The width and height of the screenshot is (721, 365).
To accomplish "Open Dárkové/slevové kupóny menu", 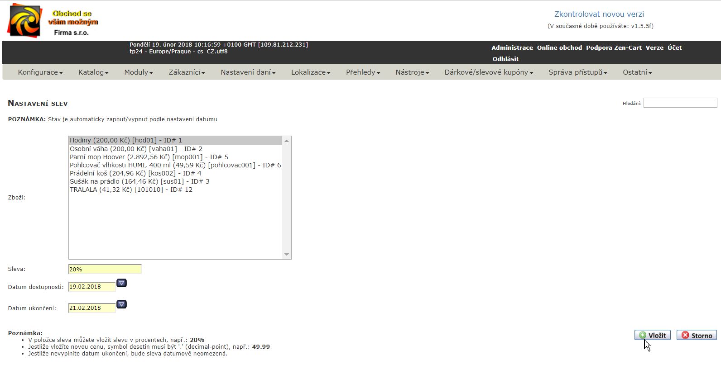I will point(489,72).
